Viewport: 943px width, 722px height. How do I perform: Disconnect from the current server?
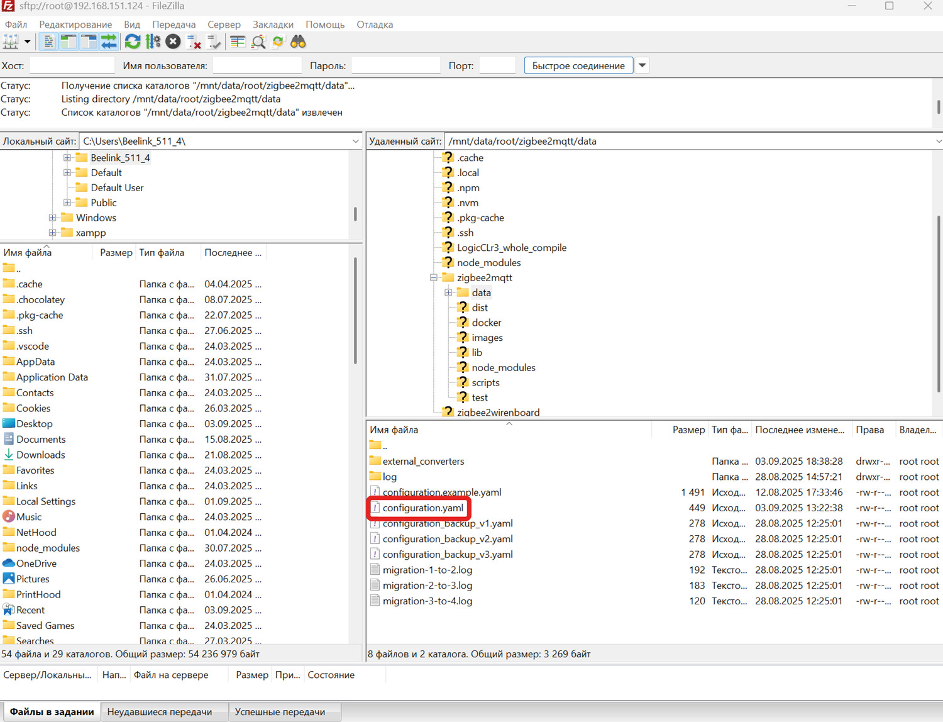click(194, 42)
